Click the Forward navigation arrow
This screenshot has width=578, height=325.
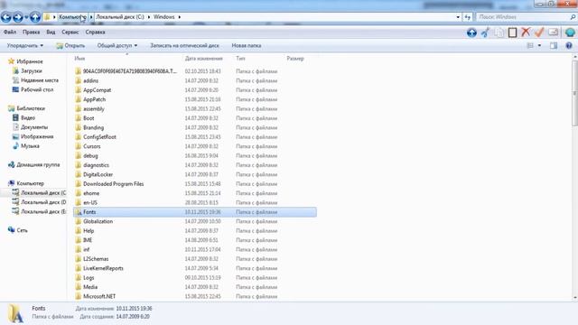18,17
